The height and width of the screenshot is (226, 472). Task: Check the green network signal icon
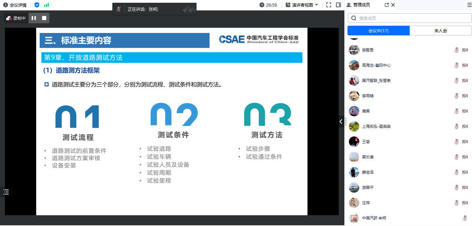pyautogui.click(x=46, y=5)
